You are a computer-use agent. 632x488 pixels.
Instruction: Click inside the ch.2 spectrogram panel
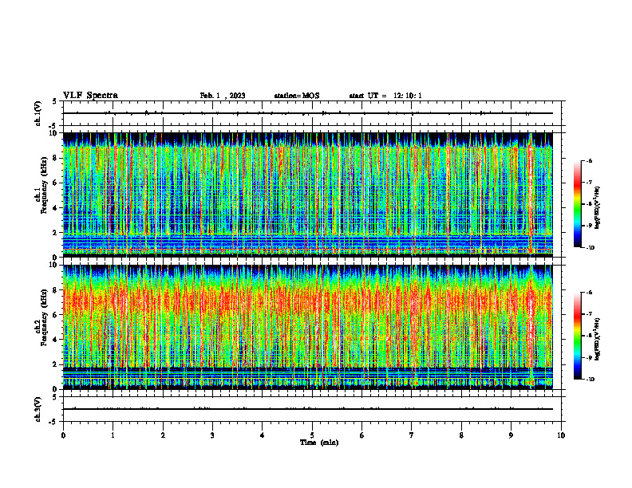308,327
